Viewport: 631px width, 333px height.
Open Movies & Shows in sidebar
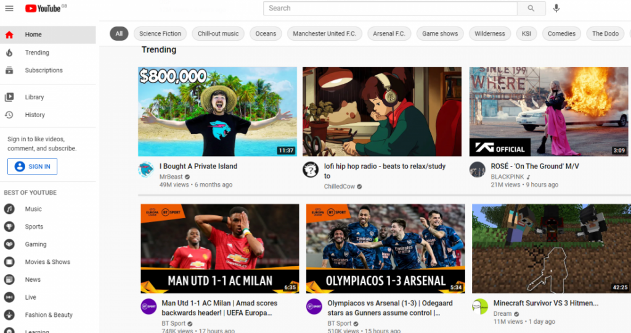[48, 262]
